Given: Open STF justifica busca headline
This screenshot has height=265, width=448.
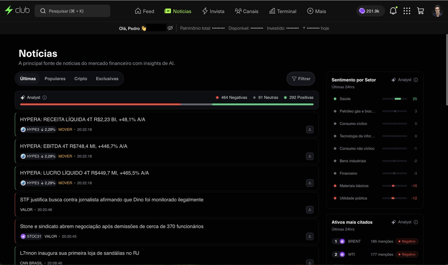Looking at the screenshot, I should point(112,200).
